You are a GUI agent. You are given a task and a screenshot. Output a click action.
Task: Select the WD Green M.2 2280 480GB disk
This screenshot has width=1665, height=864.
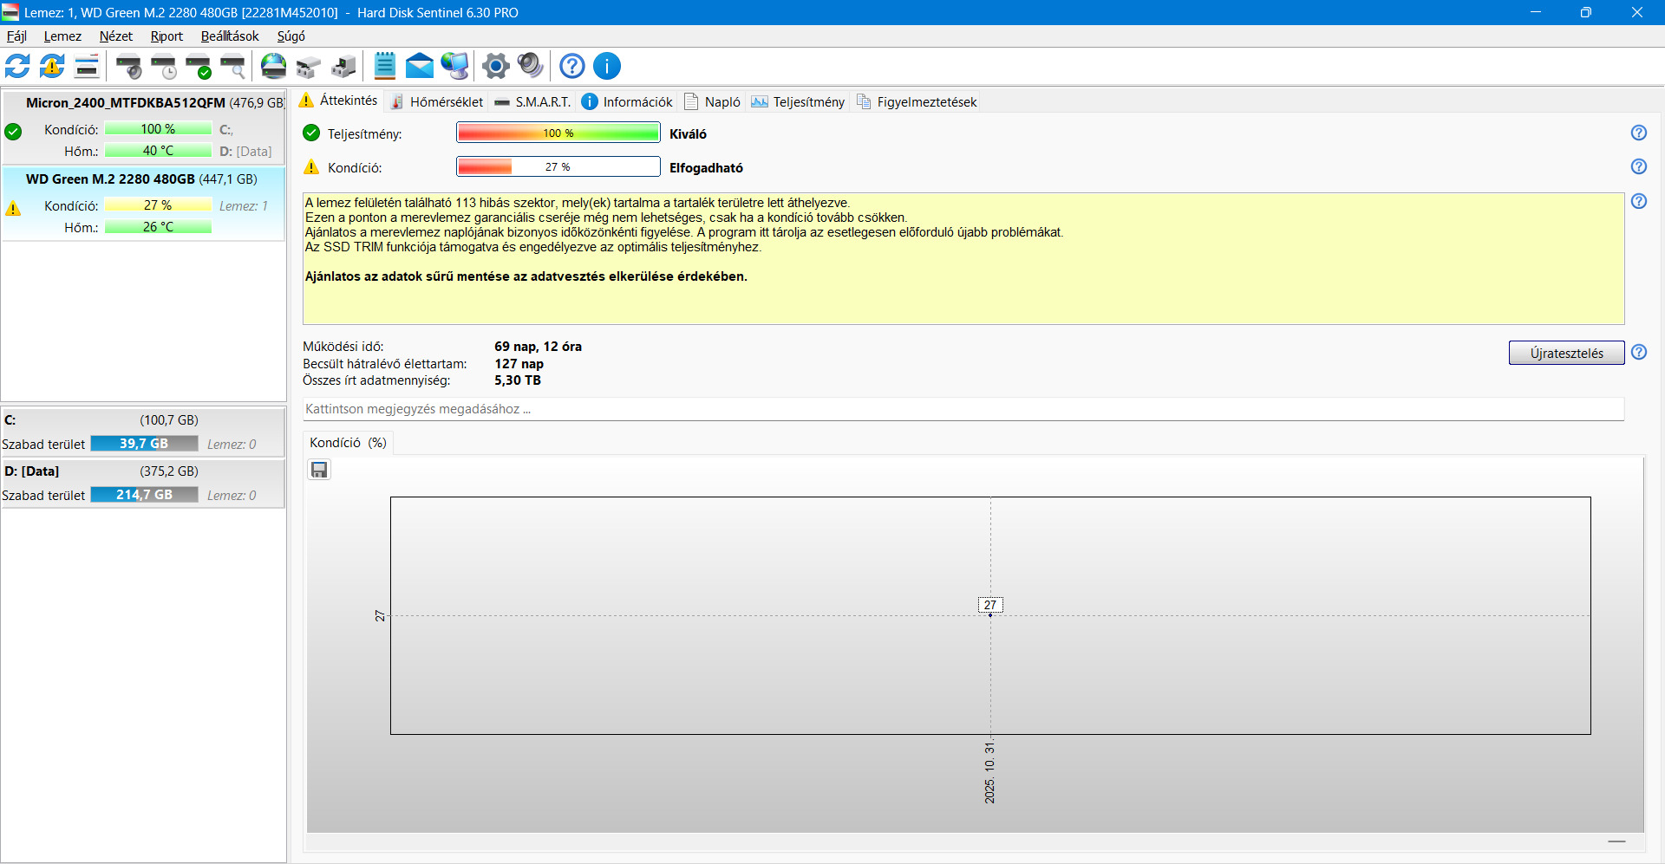pos(143,204)
